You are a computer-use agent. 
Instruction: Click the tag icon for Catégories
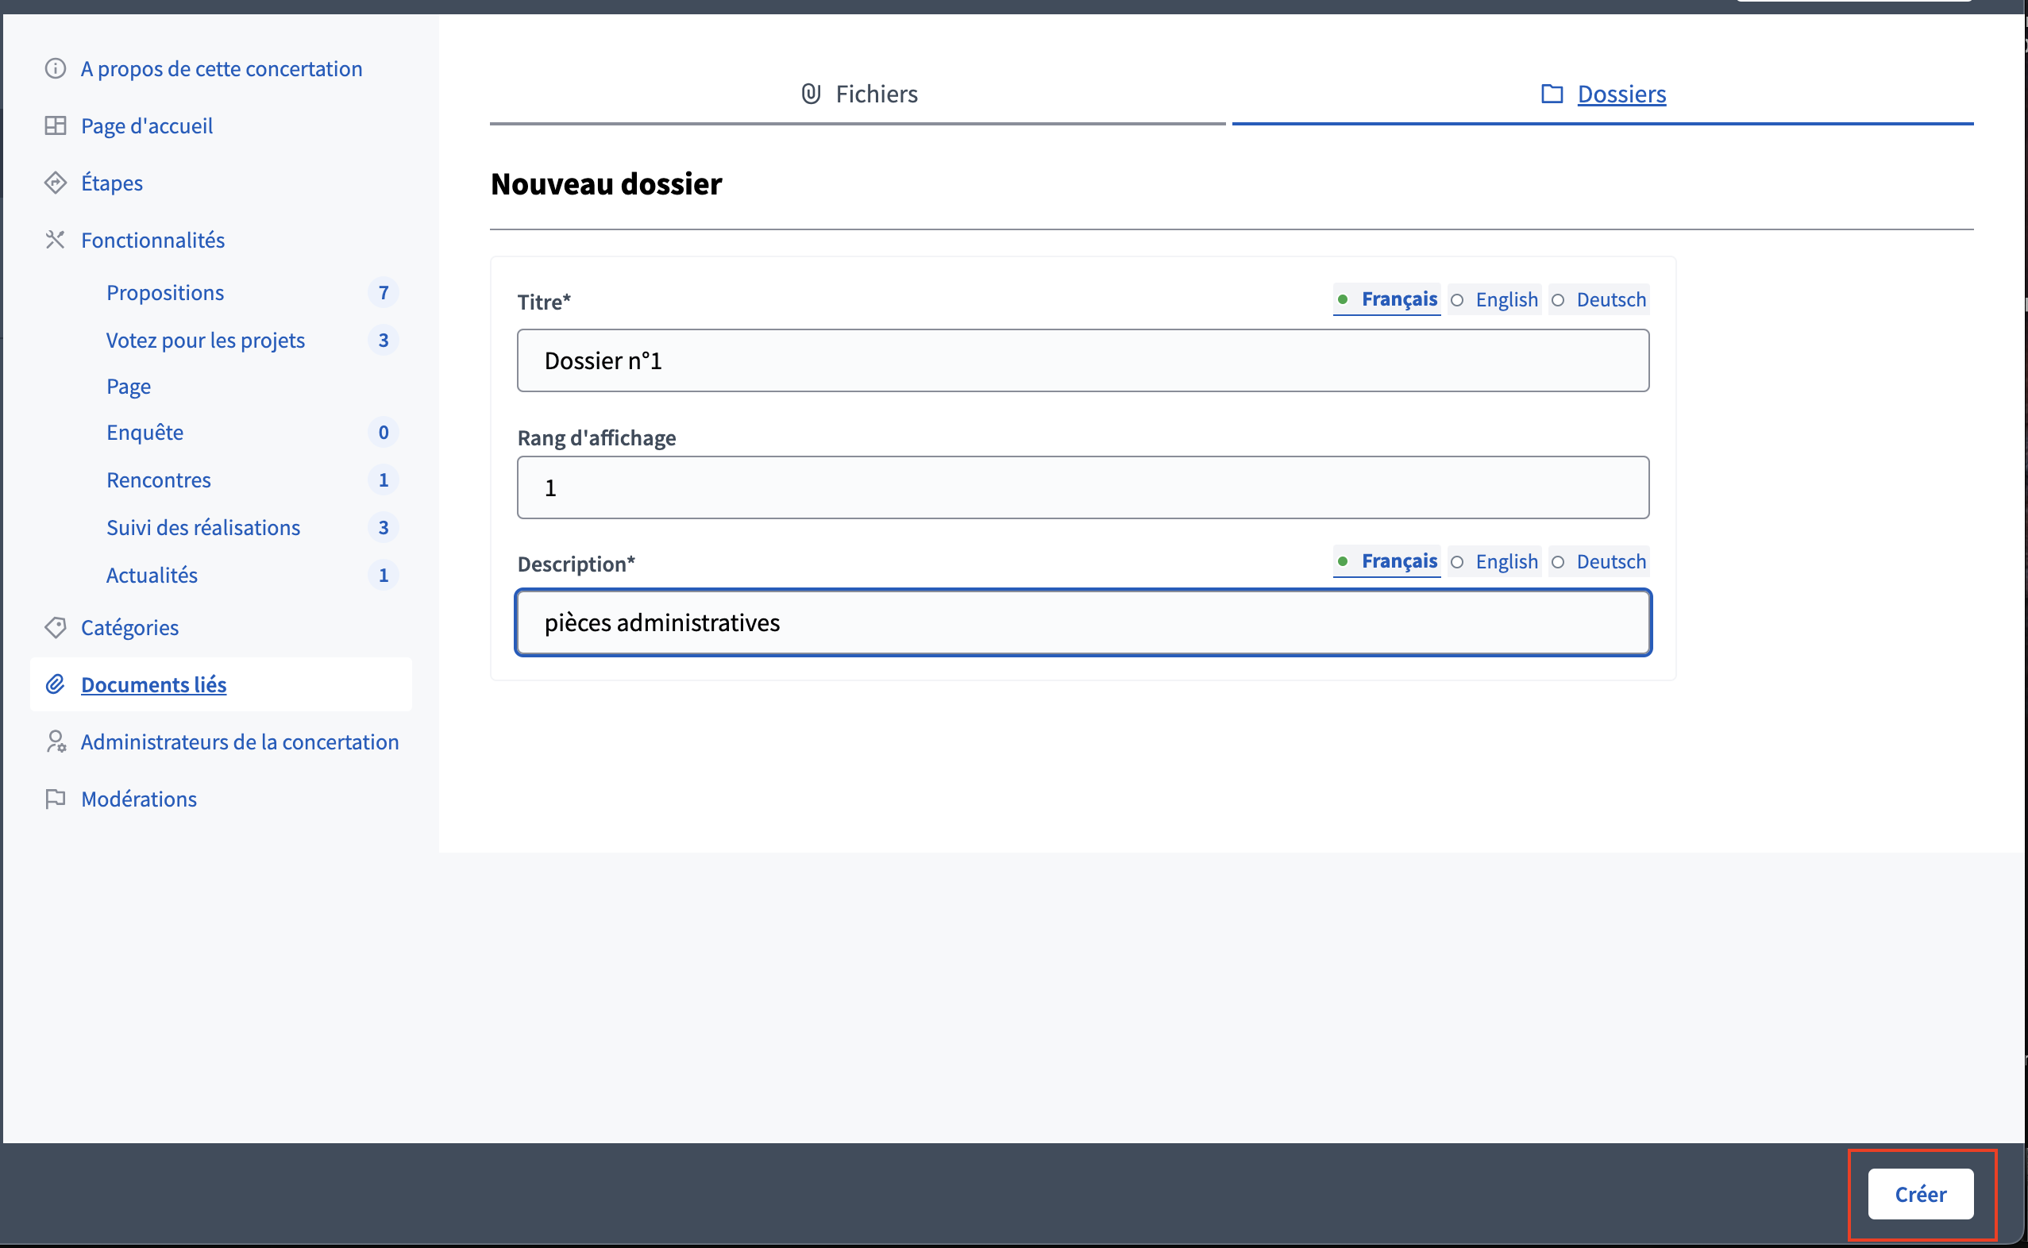56,627
